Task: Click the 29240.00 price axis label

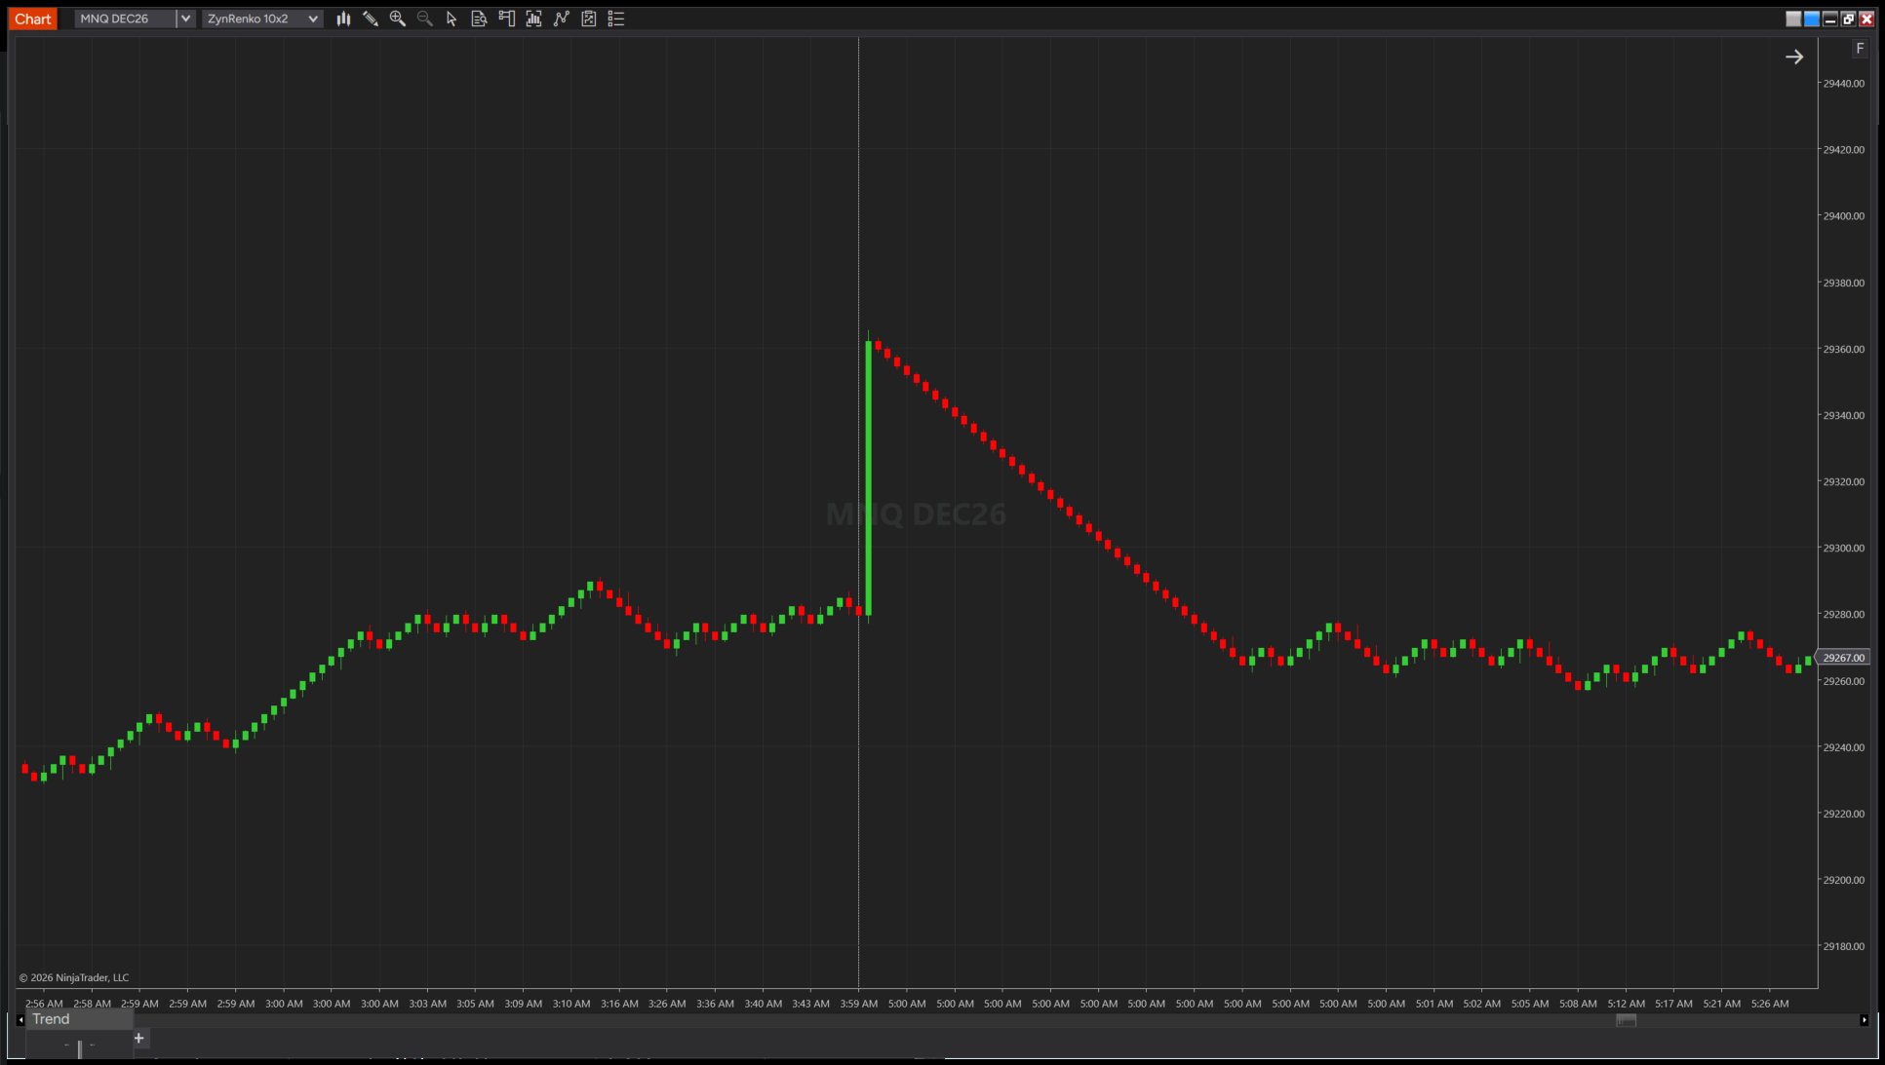Action: point(1843,747)
